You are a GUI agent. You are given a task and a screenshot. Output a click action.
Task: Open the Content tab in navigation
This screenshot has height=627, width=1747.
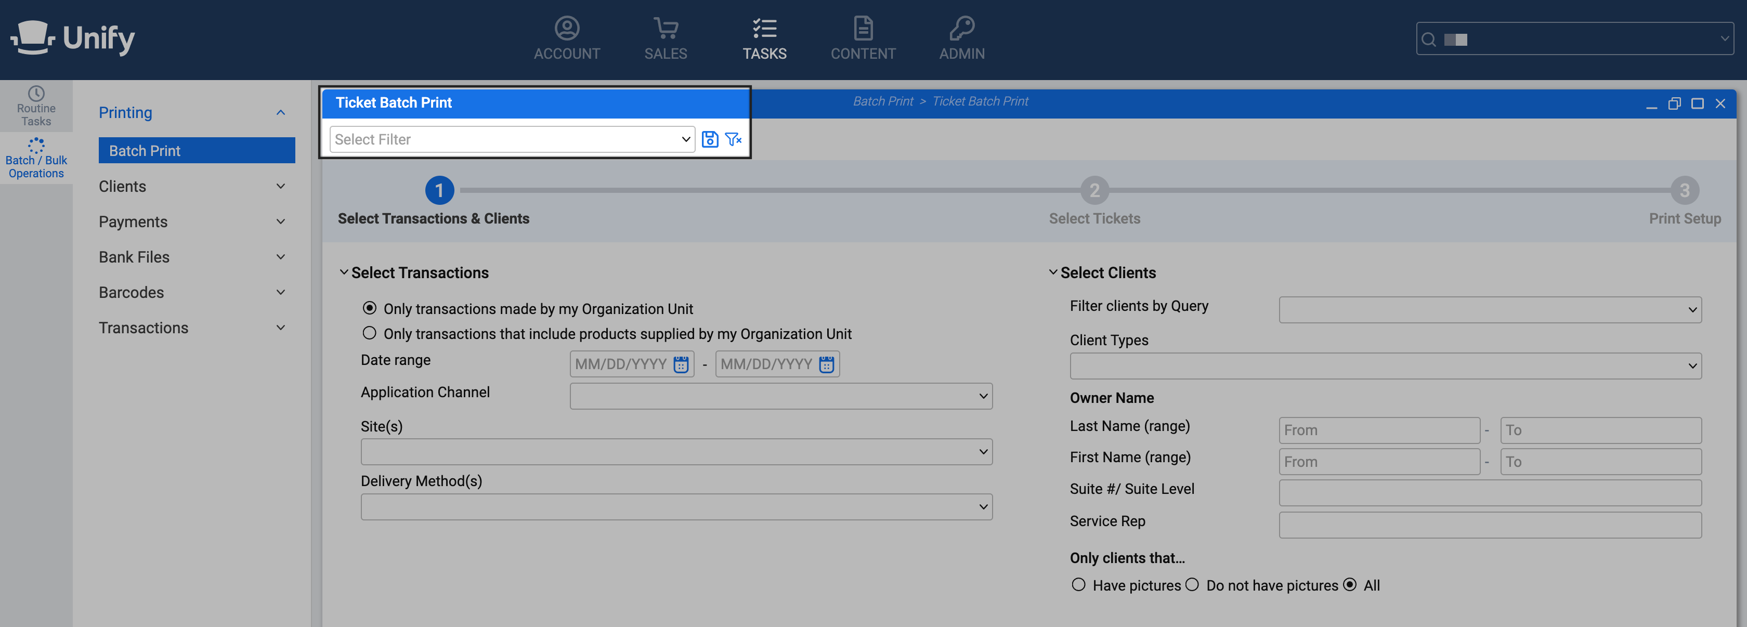(863, 38)
